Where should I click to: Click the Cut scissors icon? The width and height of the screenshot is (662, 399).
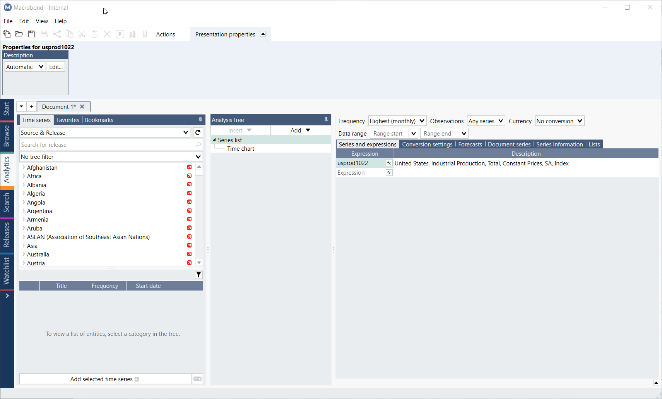point(82,34)
